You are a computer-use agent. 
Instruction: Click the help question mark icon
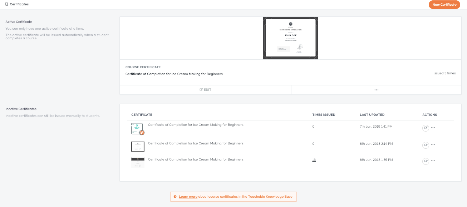coord(175,197)
